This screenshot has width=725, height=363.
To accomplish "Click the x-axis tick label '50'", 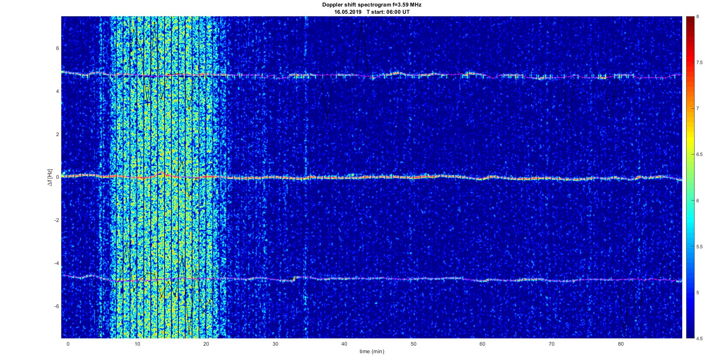I will pyautogui.click(x=413, y=344).
